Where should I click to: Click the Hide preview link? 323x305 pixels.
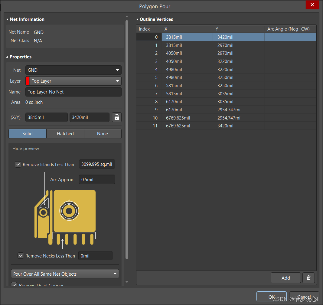(x=26, y=149)
